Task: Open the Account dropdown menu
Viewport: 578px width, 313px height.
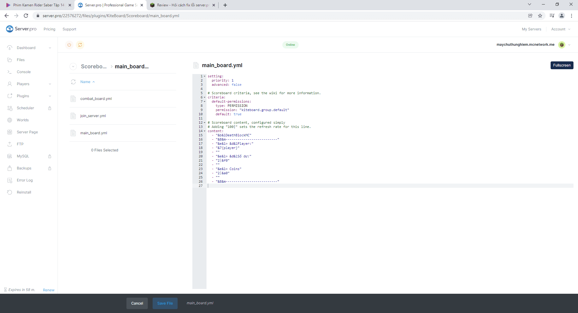Action: click(x=561, y=29)
